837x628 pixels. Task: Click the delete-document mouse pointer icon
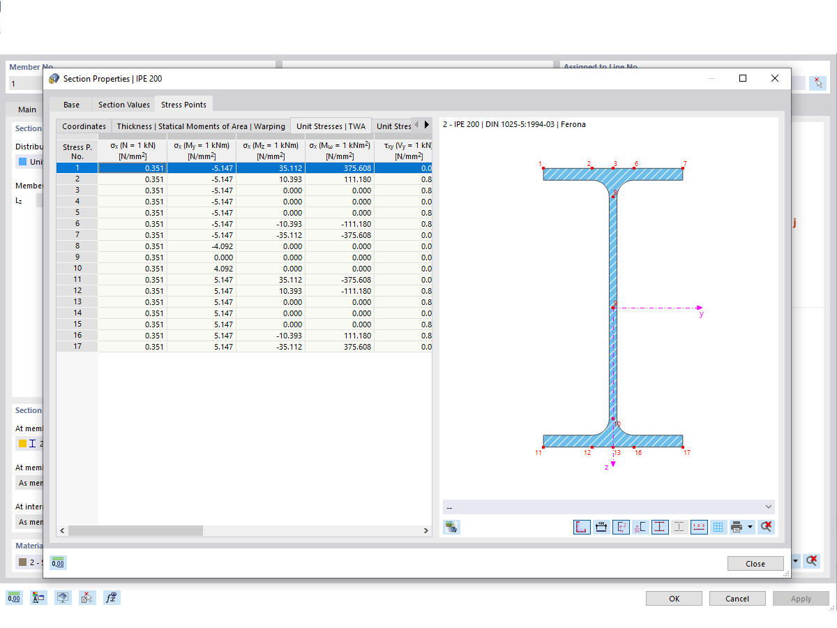86,597
